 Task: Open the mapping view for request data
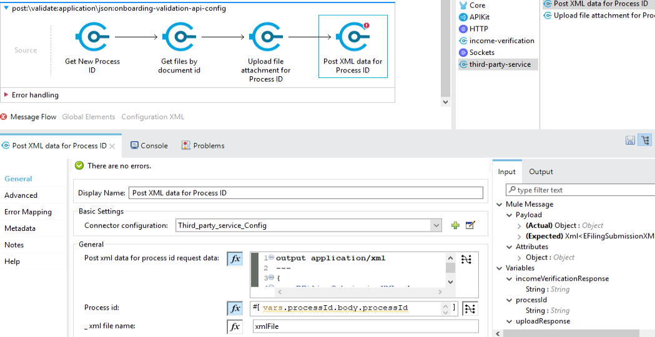tap(466, 260)
